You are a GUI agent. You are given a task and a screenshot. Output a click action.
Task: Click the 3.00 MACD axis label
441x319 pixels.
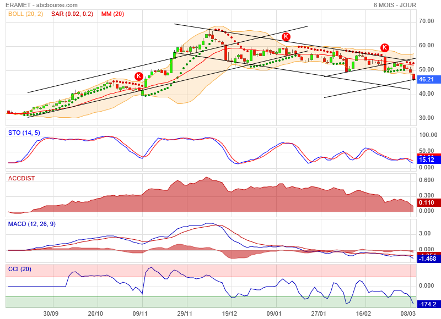[x=424, y=233]
